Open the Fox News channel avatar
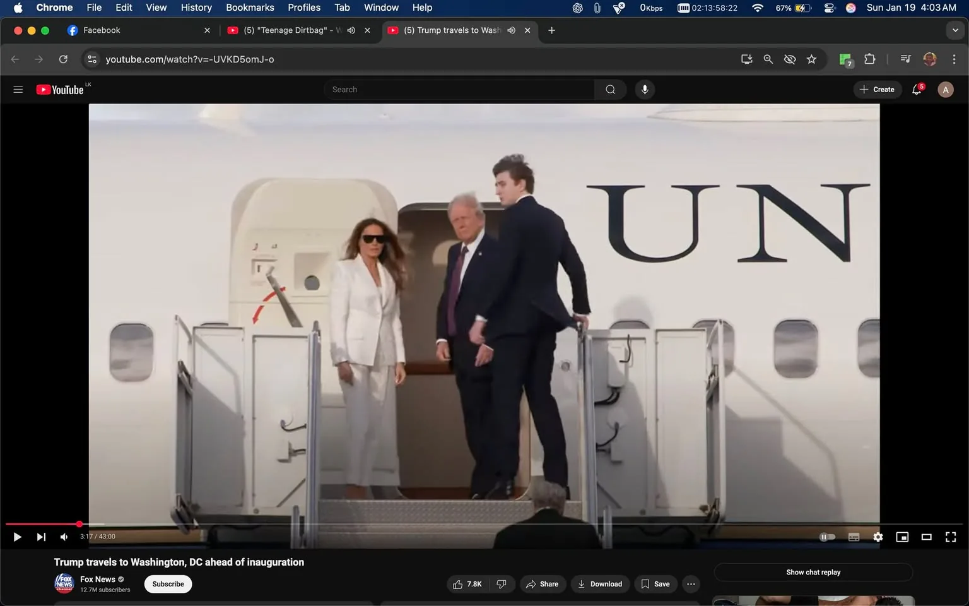 click(64, 583)
